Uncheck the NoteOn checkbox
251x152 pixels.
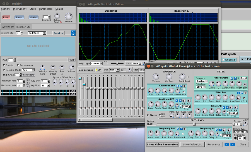4,70
